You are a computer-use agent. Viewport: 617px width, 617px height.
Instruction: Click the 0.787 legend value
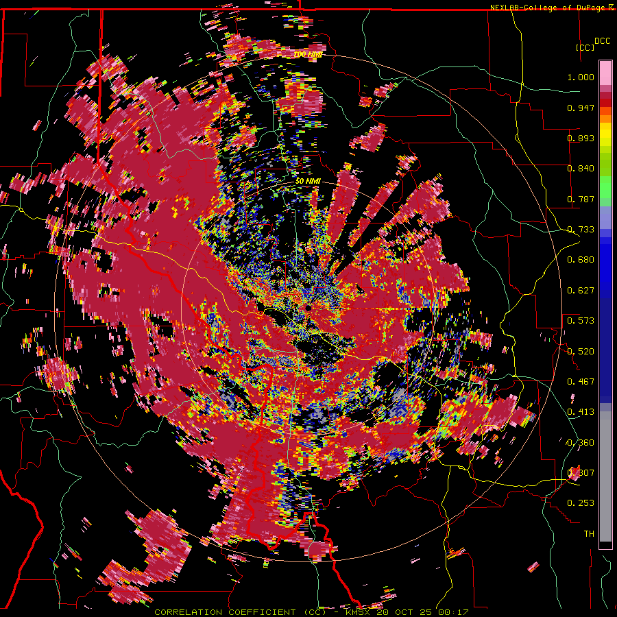click(581, 199)
